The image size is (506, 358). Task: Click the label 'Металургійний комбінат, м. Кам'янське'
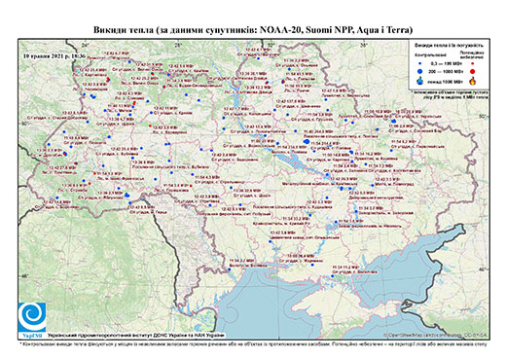click(319, 184)
